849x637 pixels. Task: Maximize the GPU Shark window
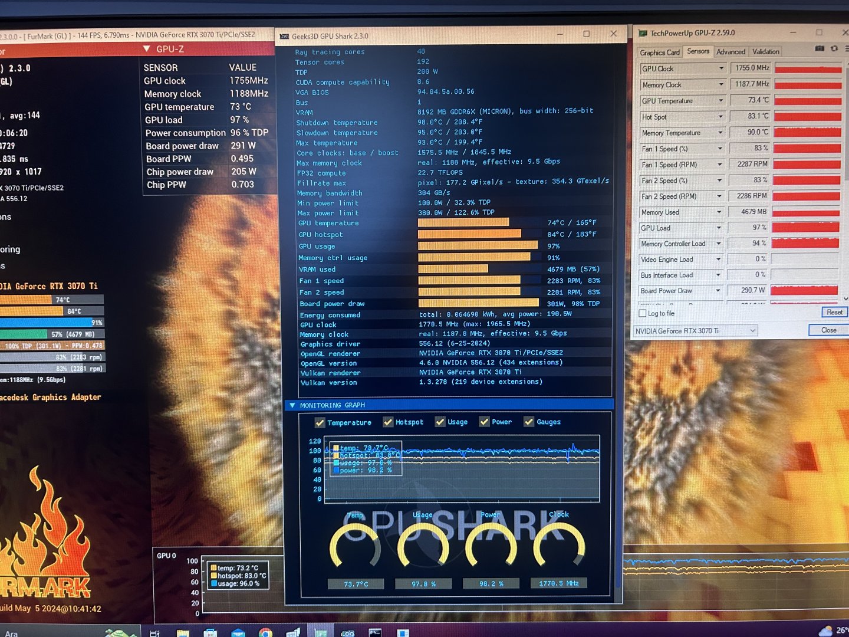click(587, 34)
